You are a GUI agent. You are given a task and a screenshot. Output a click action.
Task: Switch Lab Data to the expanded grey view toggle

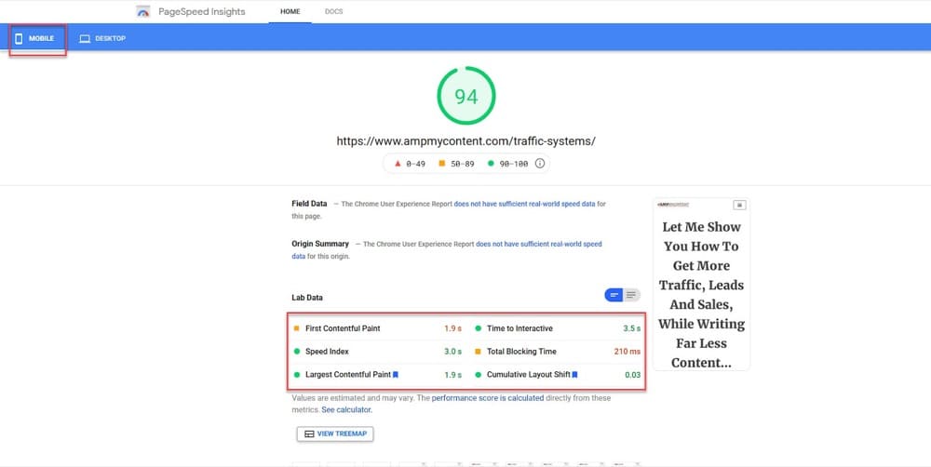632,295
